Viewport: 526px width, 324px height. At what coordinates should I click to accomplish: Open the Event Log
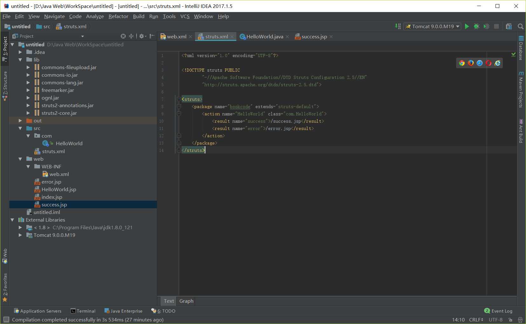pos(498,311)
